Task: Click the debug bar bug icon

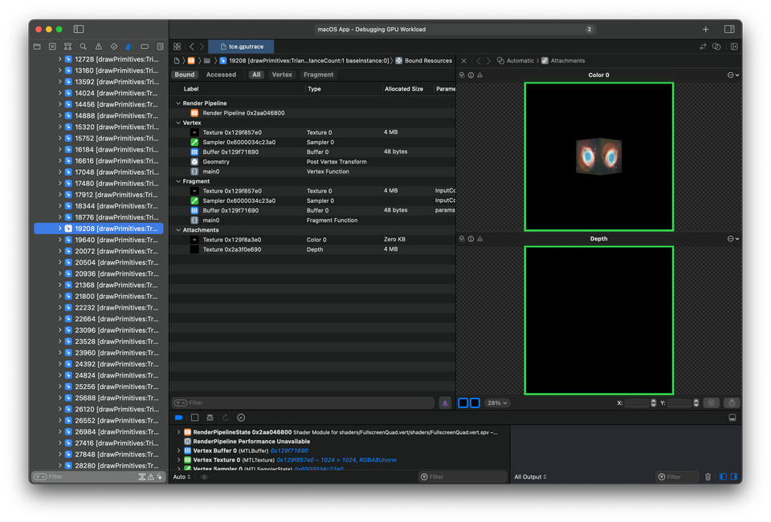Action: [210, 418]
